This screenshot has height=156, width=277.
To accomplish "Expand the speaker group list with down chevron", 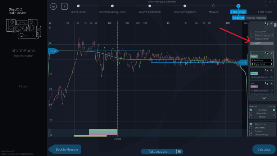I will point(264,98).
